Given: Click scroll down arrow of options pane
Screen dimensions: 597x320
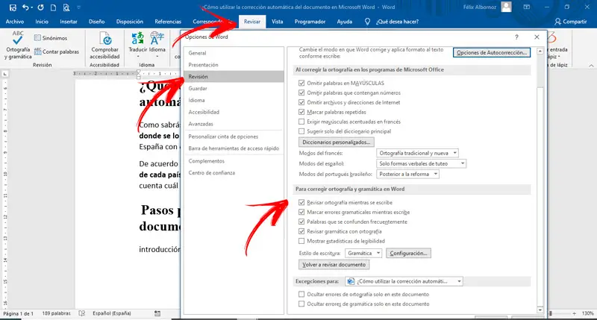Looking at the screenshot, I should 540,310.
